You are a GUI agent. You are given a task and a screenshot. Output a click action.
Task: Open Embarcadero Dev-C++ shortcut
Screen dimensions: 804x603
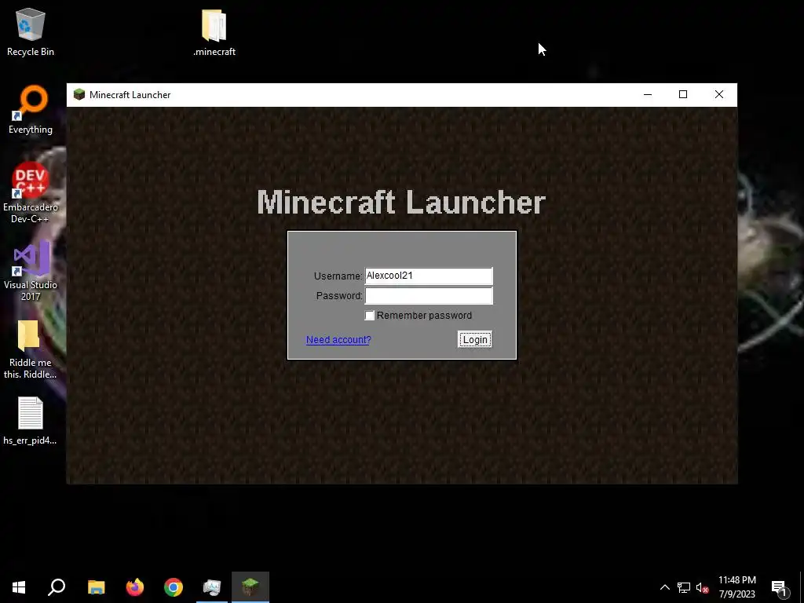[31, 193]
